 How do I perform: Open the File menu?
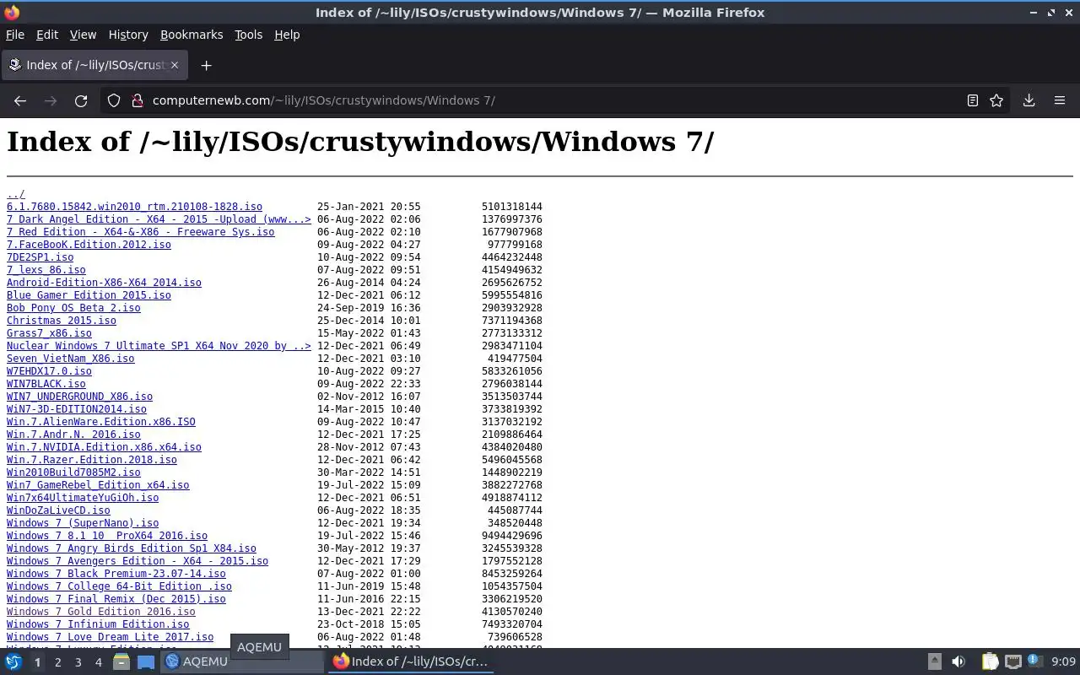tap(15, 35)
